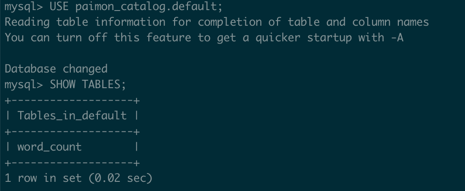Select the paimon_catalog.default; text

[x=149, y=7]
